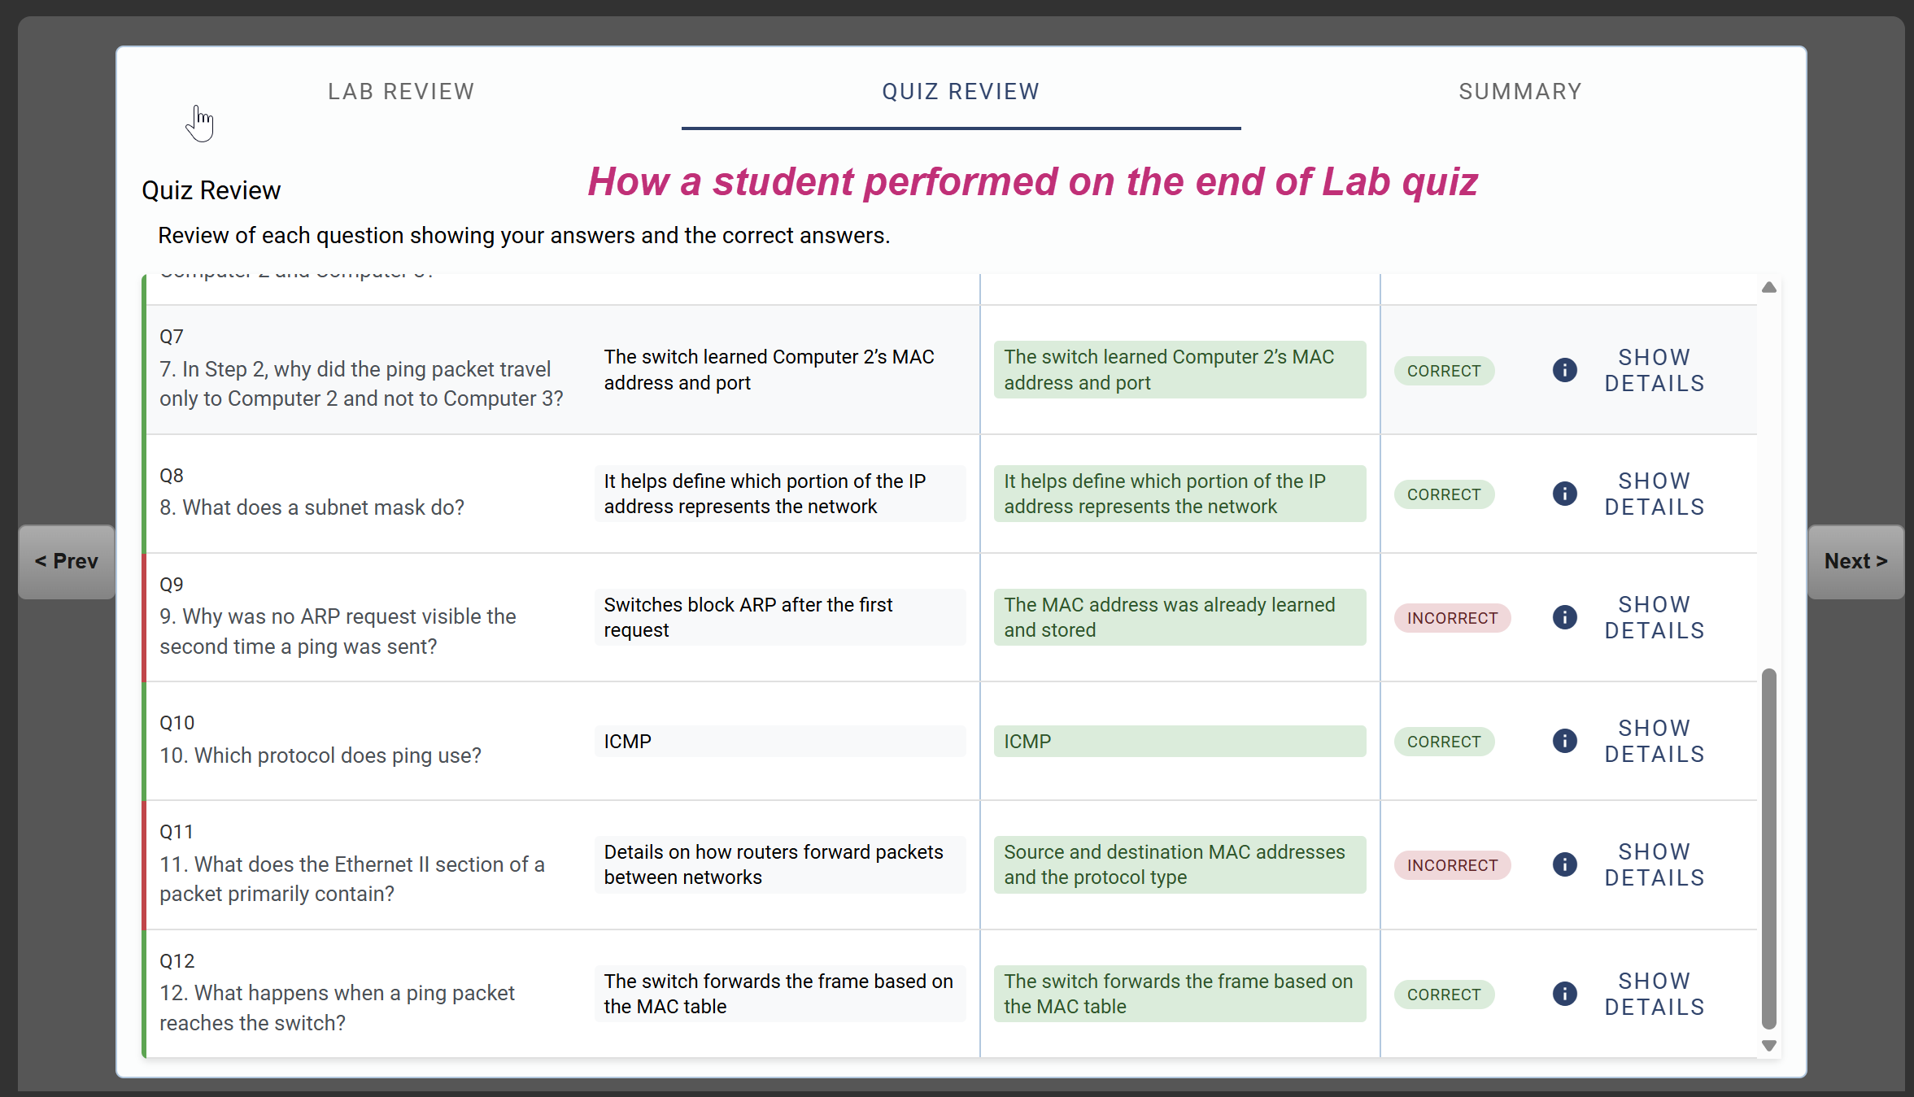1914x1097 pixels.
Task: Expand Show Details for Q11 Ethernet II question
Action: 1654,865
